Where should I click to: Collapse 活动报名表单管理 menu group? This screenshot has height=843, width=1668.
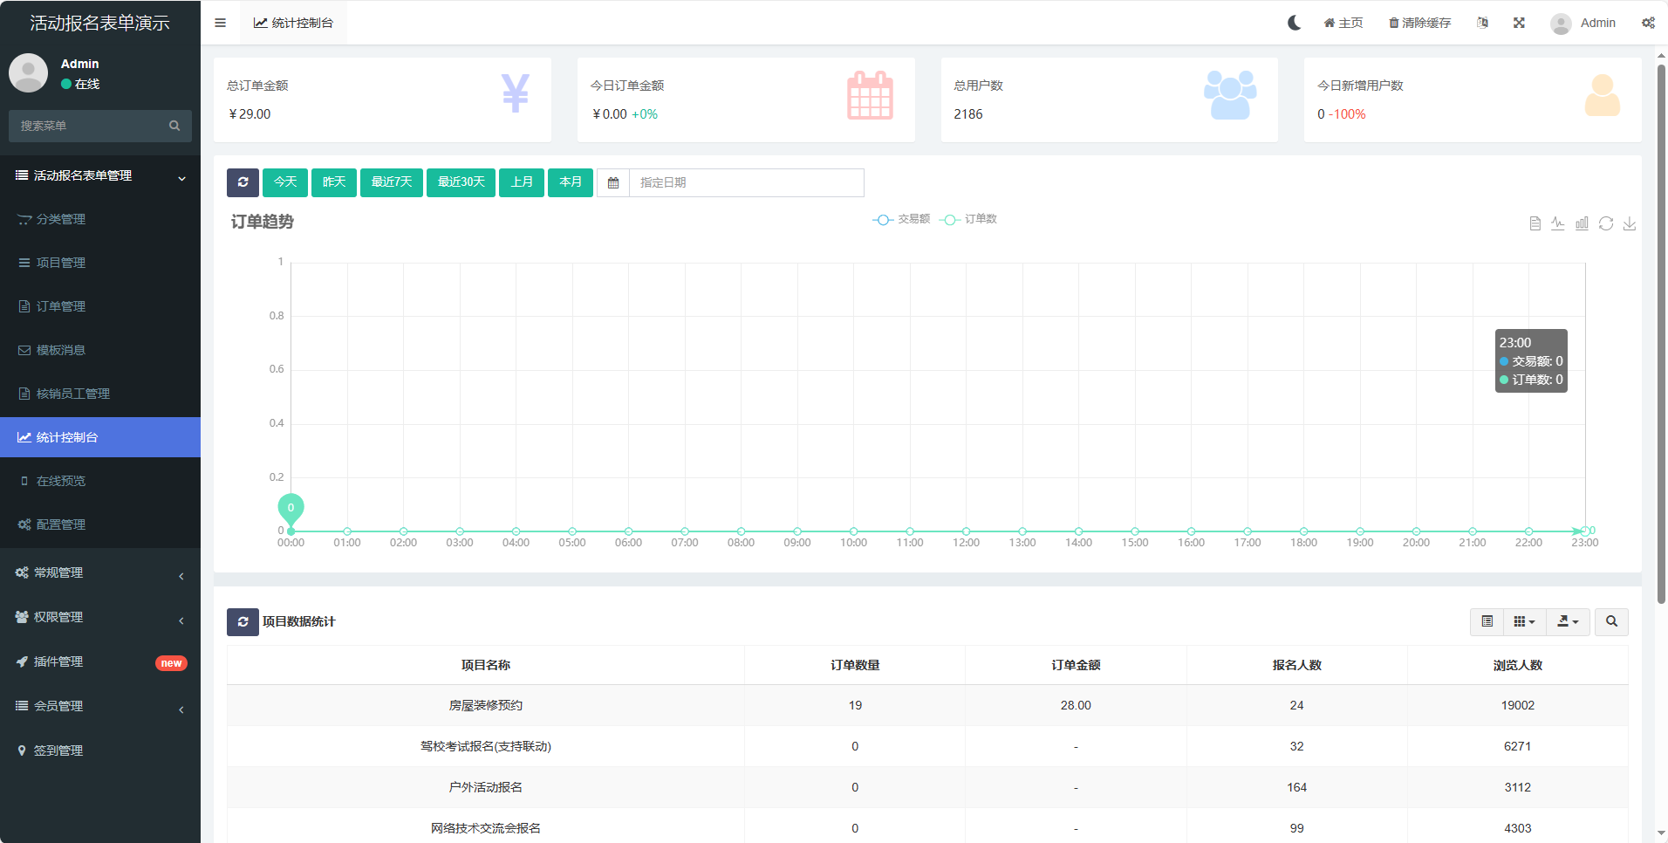point(100,175)
